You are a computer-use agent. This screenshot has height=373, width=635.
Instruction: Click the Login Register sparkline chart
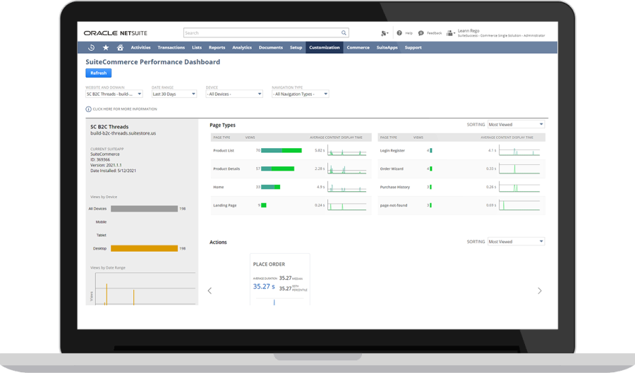pos(519,150)
